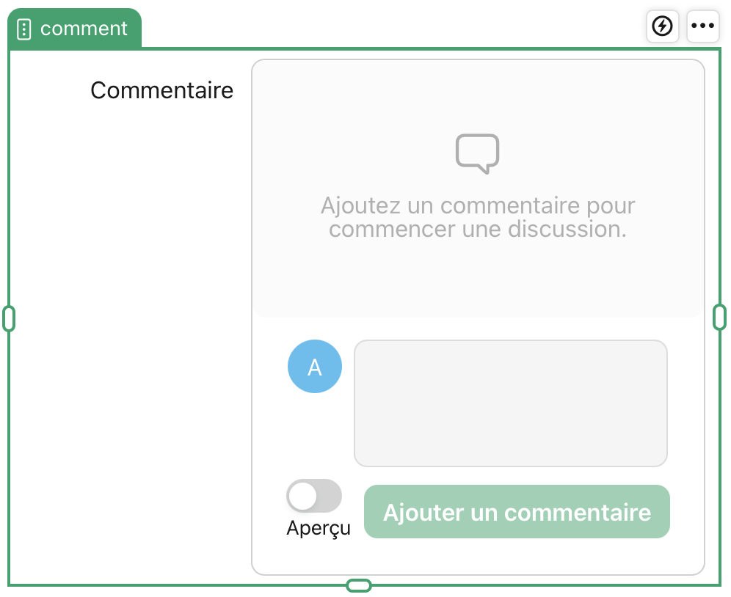Select the 'comment' tab
This screenshot has width=731, height=597.
click(x=73, y=29)
